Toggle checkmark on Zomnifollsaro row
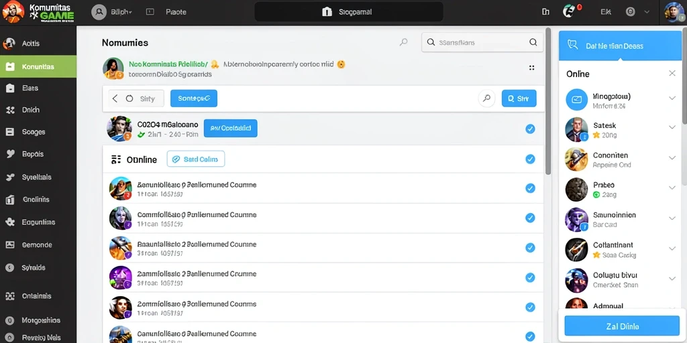 click(530, 307)
